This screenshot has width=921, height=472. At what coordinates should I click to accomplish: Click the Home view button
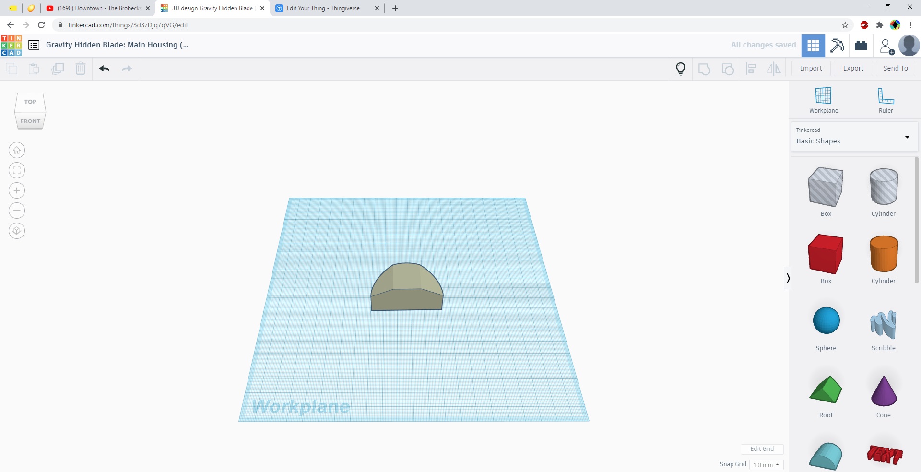[x=17, y=150]
